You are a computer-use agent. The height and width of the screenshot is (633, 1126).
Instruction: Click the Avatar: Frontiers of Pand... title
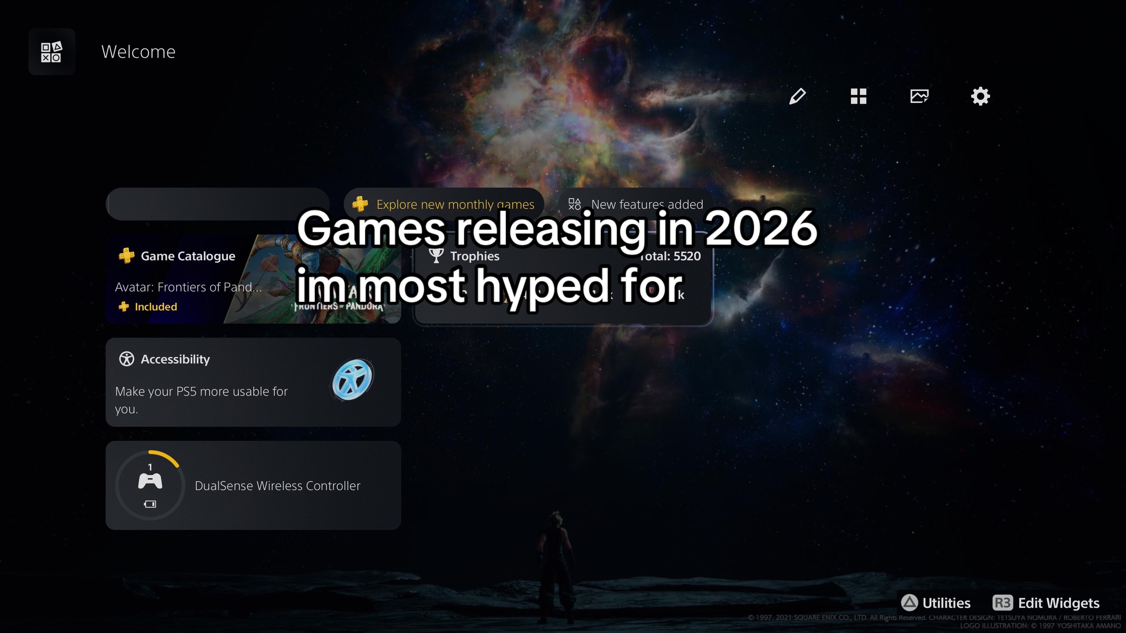pyautogui.click(x=188, y=287)
